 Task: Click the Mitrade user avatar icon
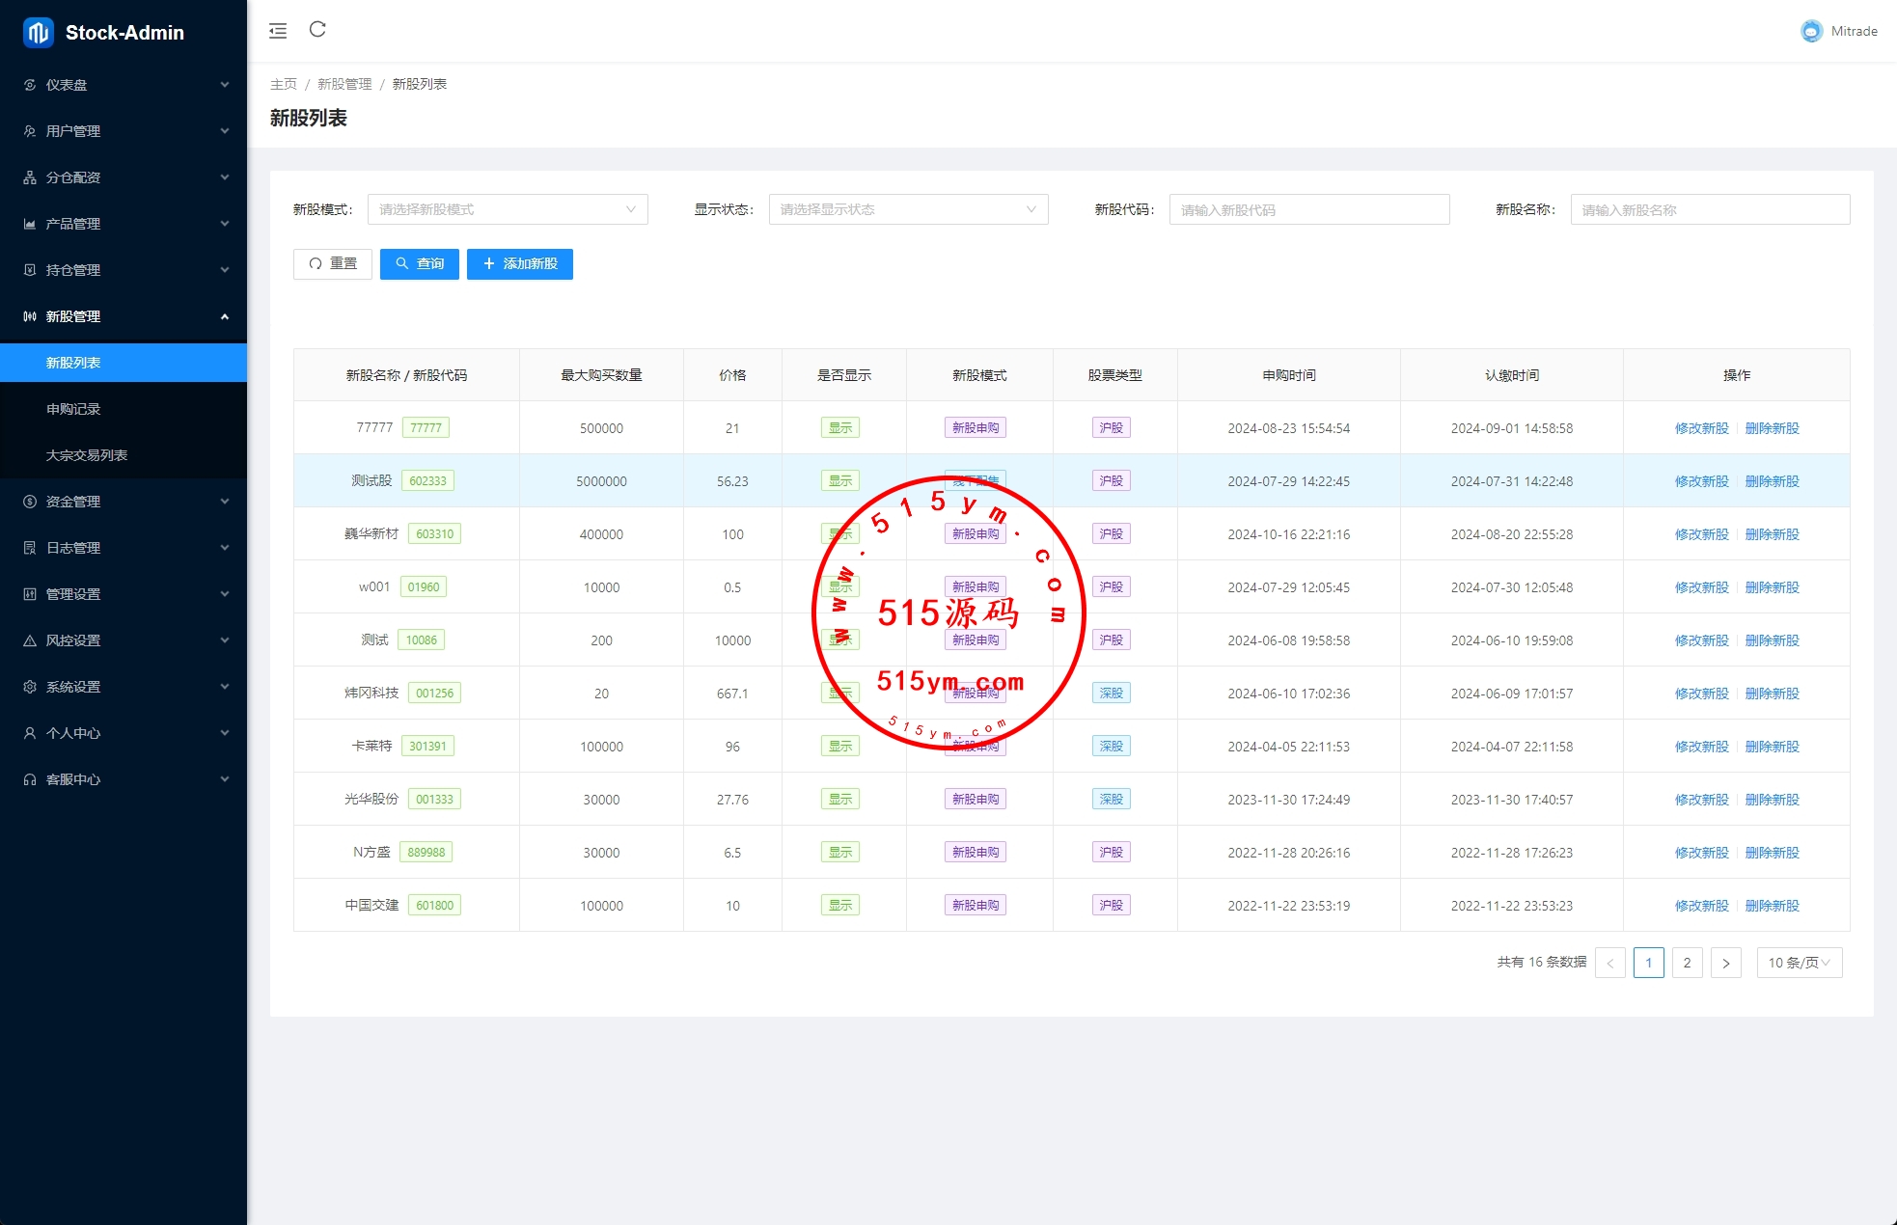click(1811, 31)
